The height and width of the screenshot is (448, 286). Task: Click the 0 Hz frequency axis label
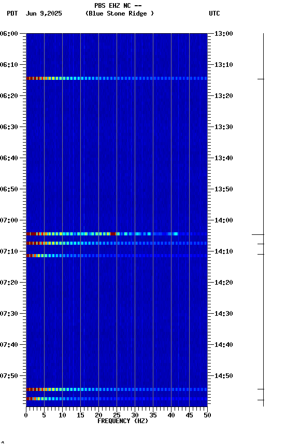[x=26, y=415]
